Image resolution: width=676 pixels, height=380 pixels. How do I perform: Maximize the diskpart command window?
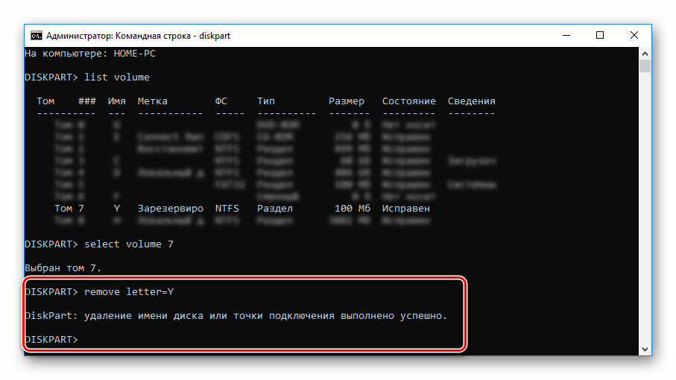click(x=600, y=35)
